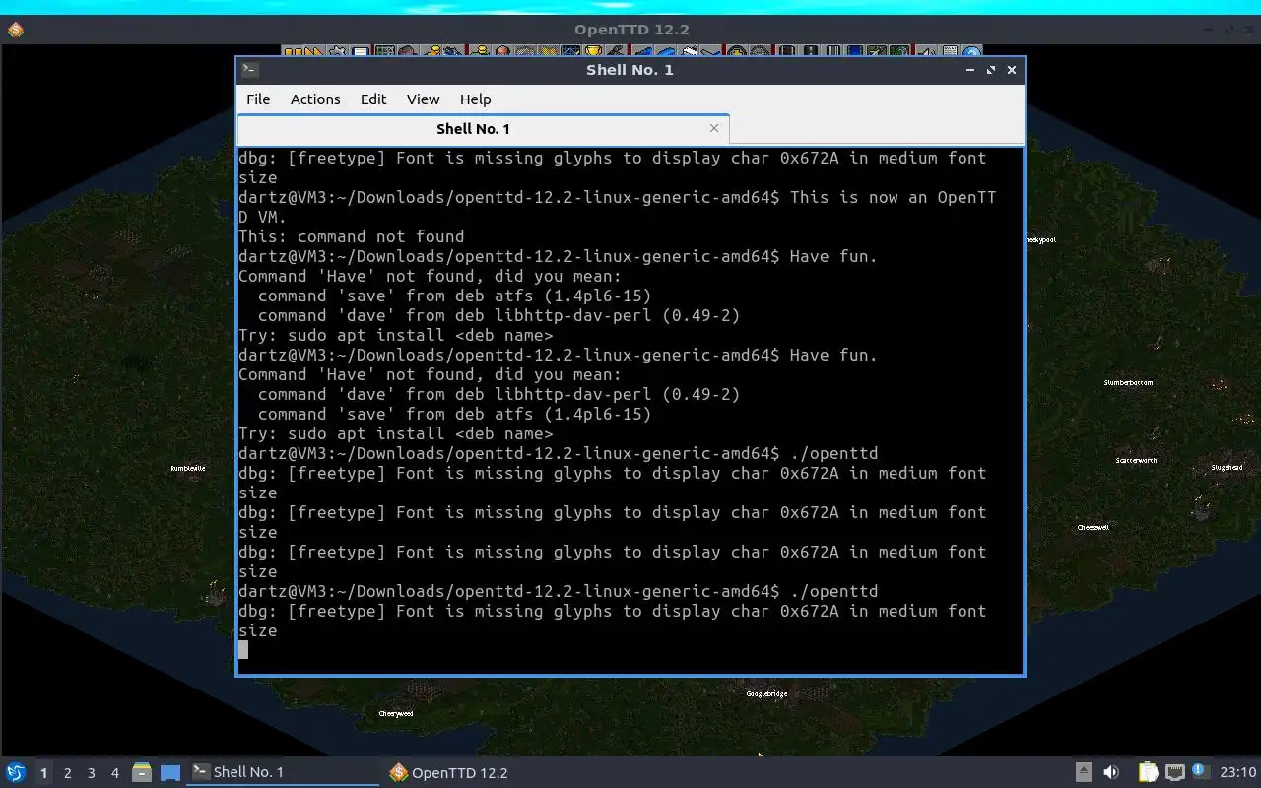The height and width of the screenshot is (788, 1261).
Task: Activate Shell No. 1 taskbar entry
Action: 283,772
